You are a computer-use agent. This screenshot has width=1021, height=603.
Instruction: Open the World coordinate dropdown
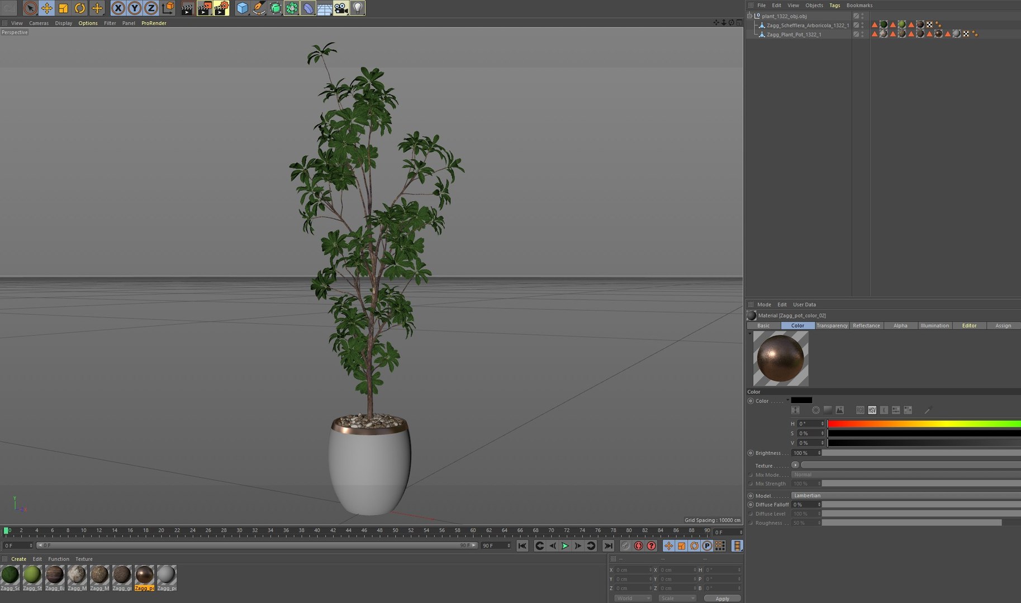(633, 599)
